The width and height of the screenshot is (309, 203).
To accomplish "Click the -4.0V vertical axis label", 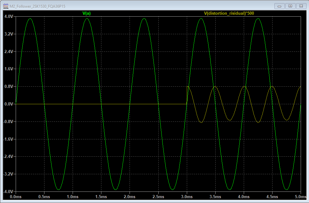I will (8, 191).
